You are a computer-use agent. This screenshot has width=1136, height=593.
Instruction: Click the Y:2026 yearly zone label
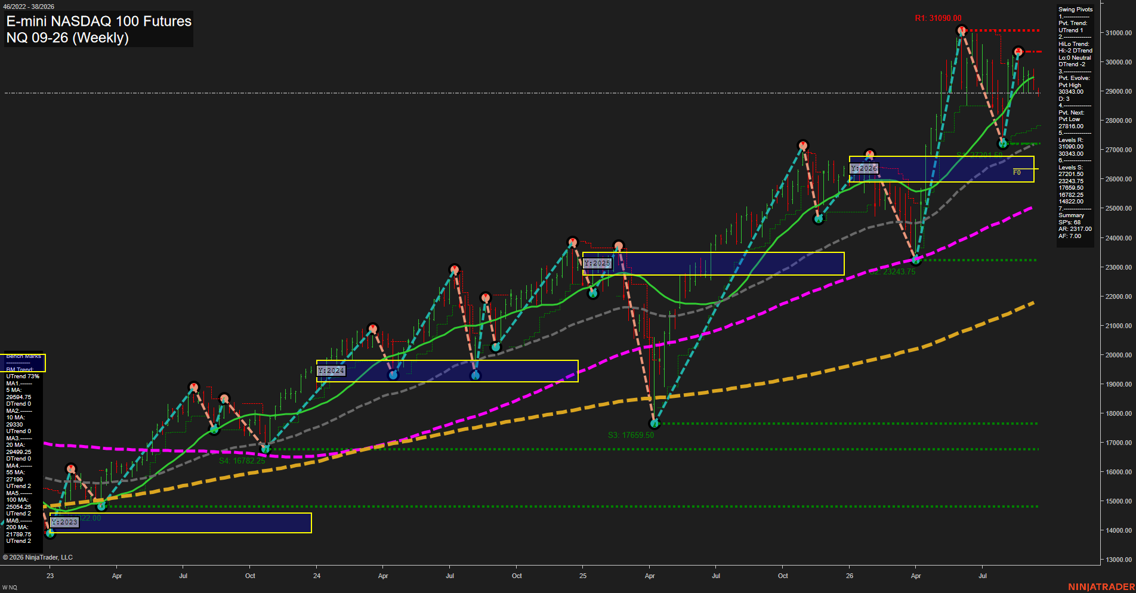point(864,169)
